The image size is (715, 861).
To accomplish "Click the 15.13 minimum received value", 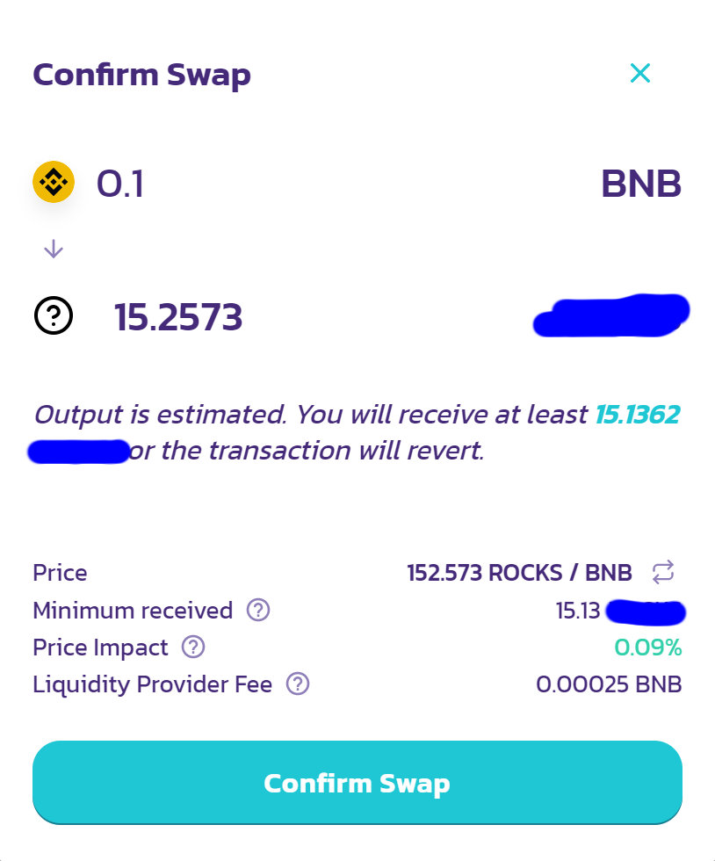I will coord(578,611).
